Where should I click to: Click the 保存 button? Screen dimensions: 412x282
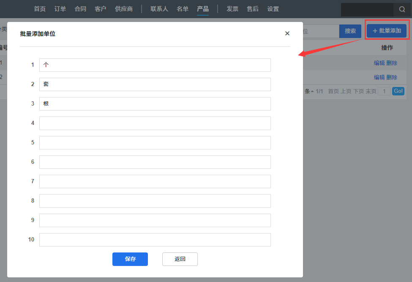(130, 259)
